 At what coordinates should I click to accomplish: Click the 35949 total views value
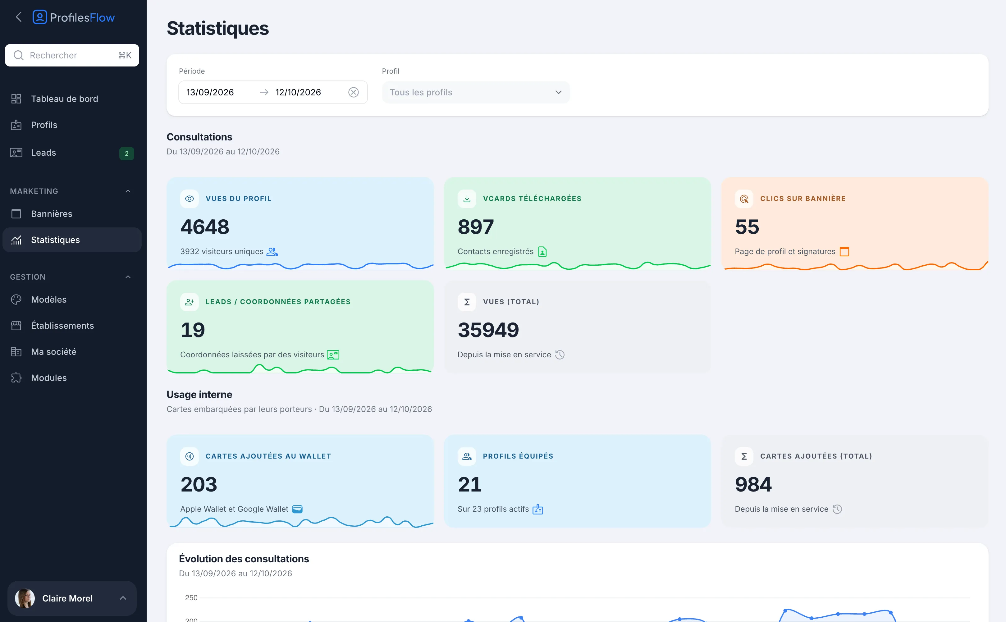[488, 330]
